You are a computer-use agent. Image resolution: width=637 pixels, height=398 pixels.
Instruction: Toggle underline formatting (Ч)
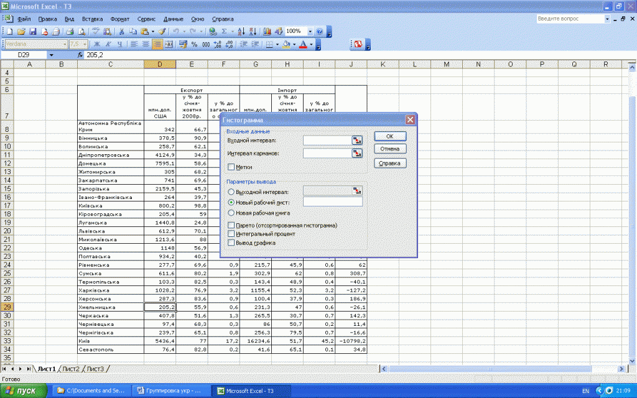119,44
